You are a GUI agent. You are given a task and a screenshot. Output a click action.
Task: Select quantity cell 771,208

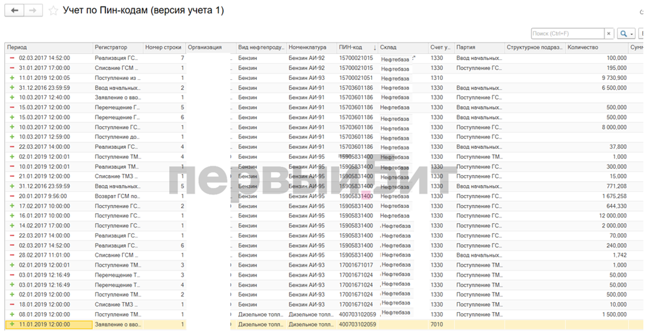tap(597, 186)
